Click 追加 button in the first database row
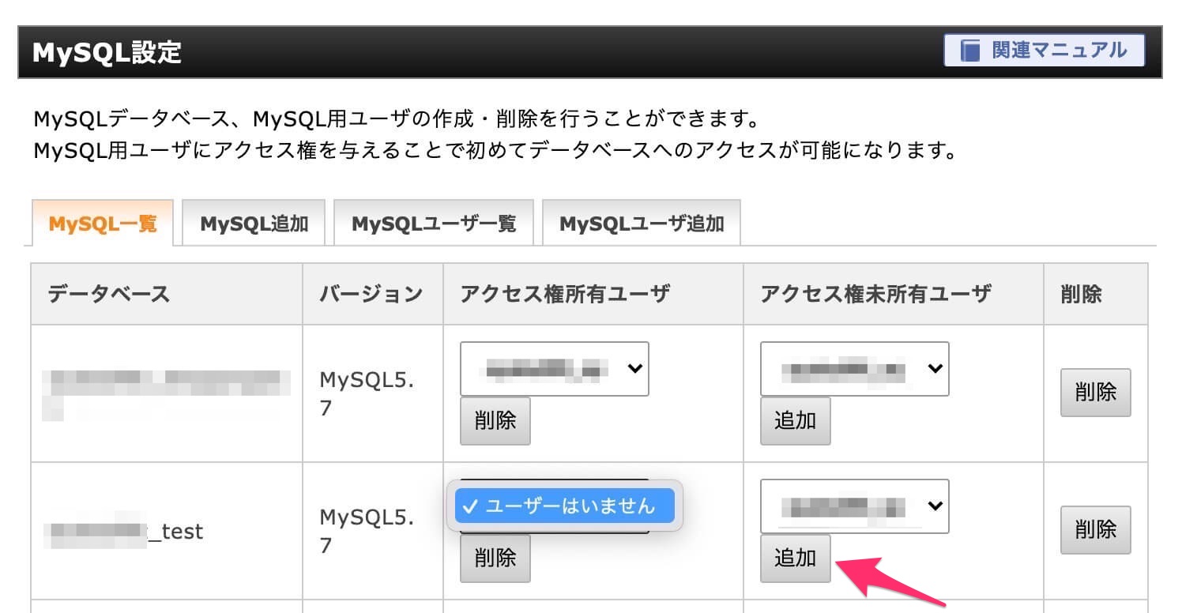This screenshot has width=1182, height=613. (796, 421)
